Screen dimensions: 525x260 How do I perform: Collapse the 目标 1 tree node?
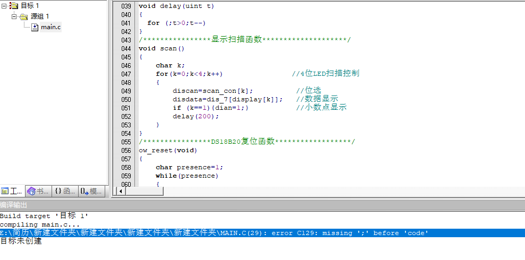coord(5,6)
